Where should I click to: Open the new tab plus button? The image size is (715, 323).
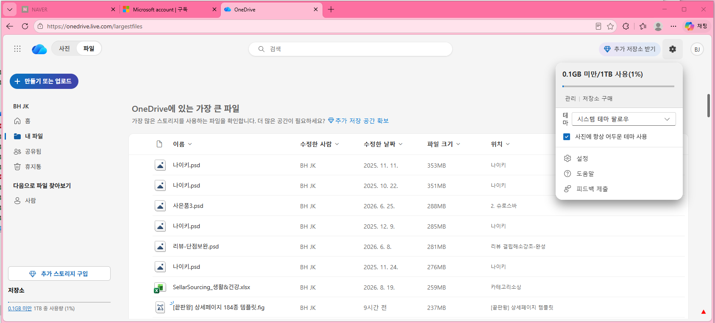tap(331, 9)
